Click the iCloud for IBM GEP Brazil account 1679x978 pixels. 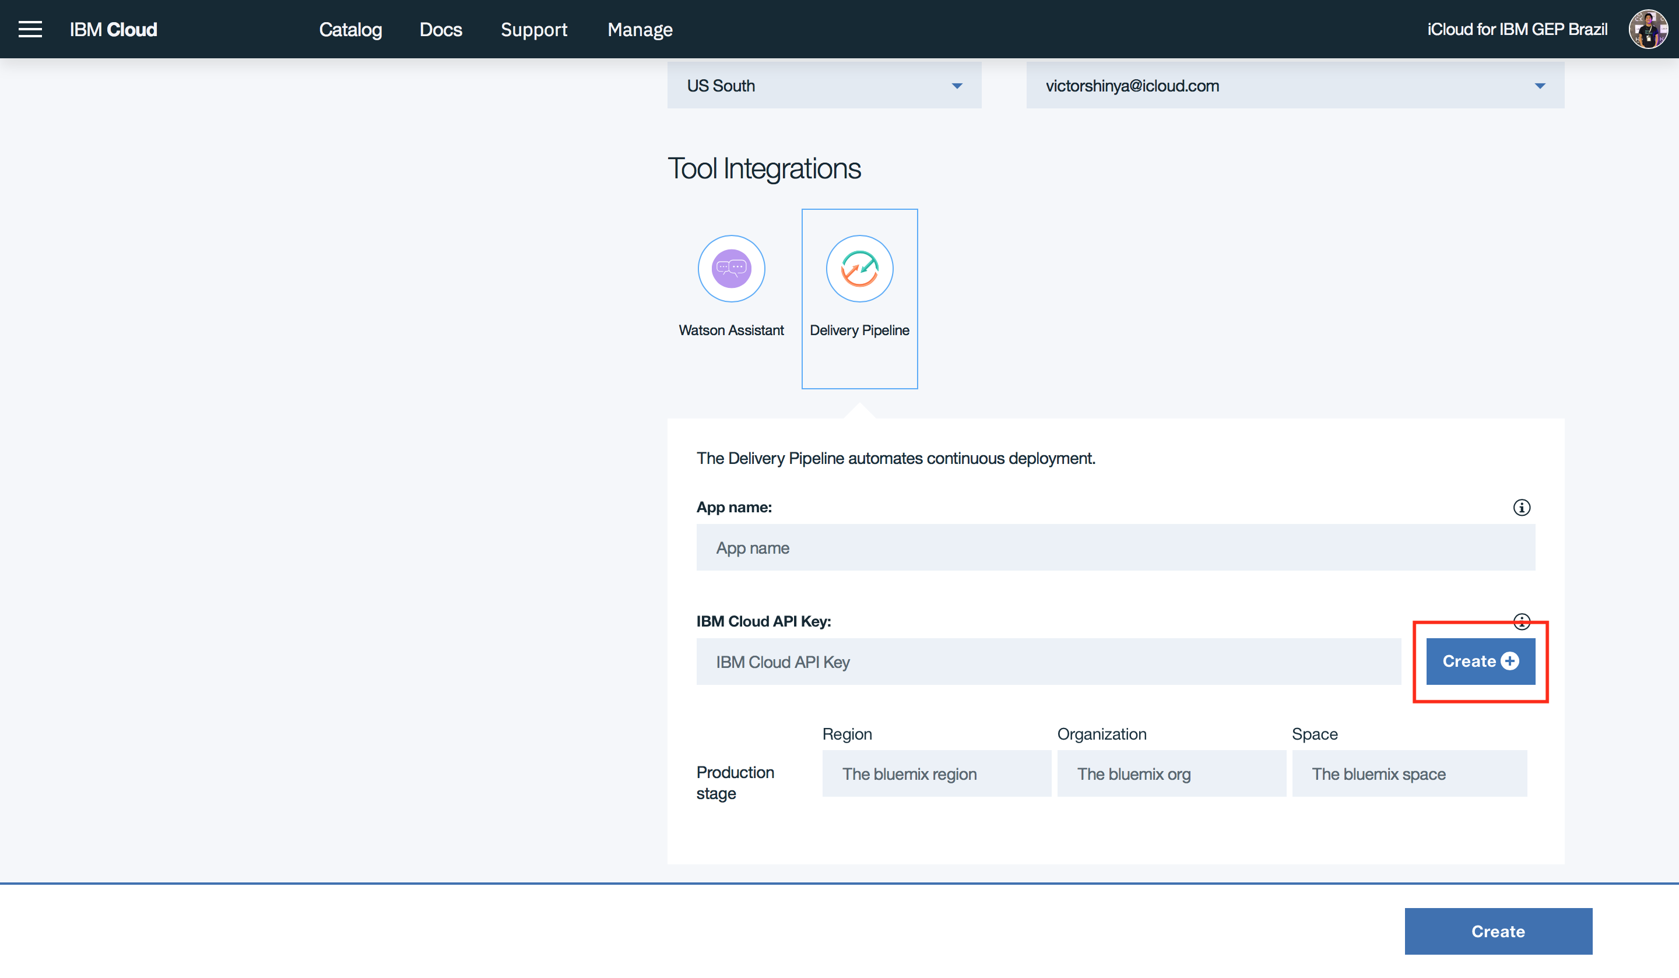1517,29
